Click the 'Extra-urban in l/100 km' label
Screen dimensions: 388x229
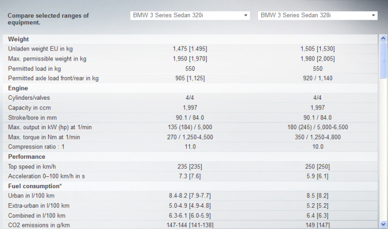39,206
